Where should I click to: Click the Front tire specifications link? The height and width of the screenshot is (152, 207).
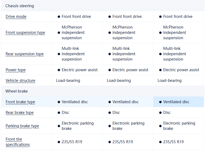(18, 142)
